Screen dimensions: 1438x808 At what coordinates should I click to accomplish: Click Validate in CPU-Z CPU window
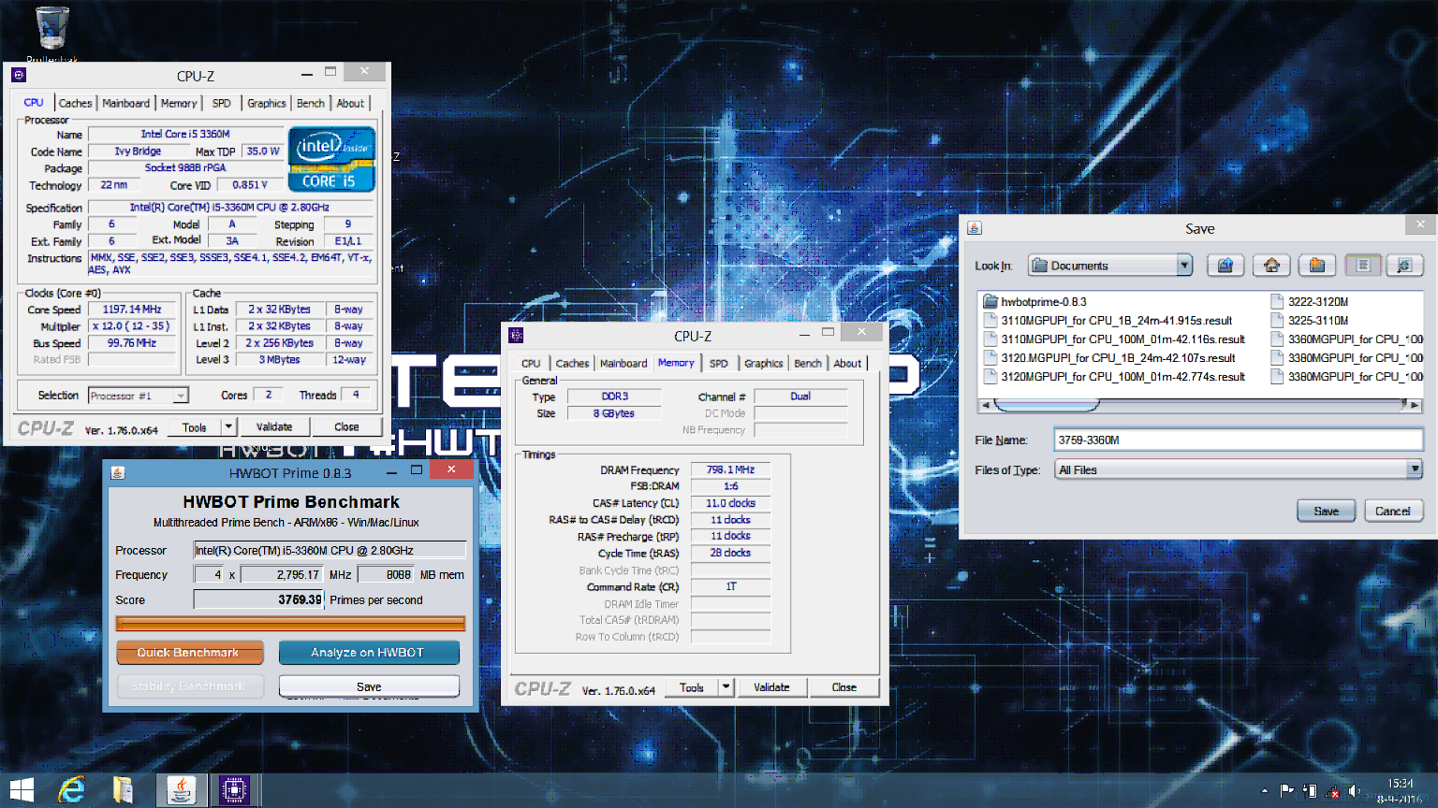click(274, 426)
